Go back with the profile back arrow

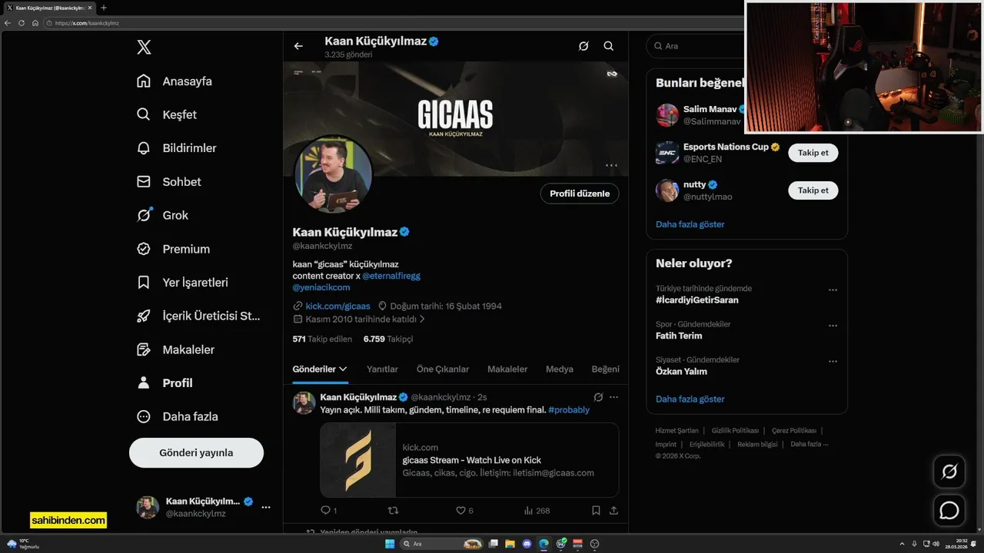tap(298, 46)
